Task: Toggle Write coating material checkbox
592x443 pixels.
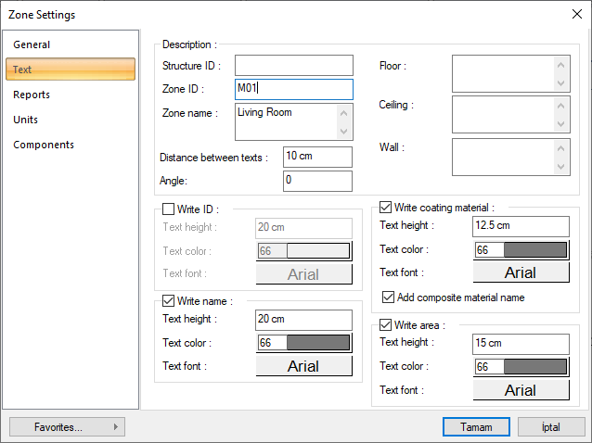Action: pos(387,208)
